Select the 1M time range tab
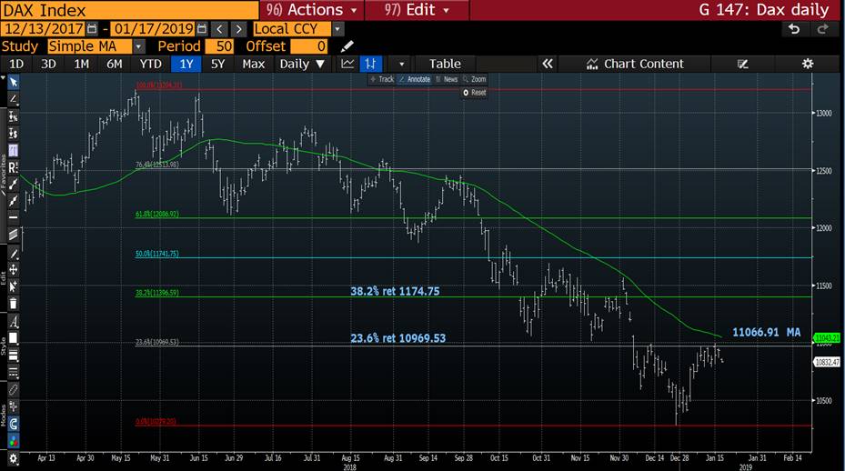Image resolution: width=845 pixels, height=471 pixels. [x=81, y=65]
